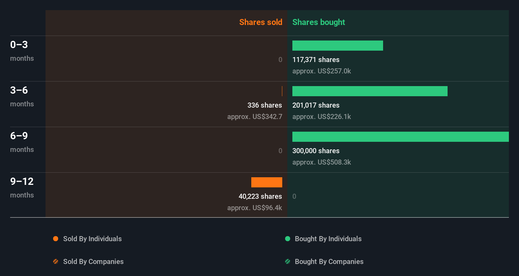
Task: Click the approx. US$508.3k value
Action: click(x=321, y=162)
